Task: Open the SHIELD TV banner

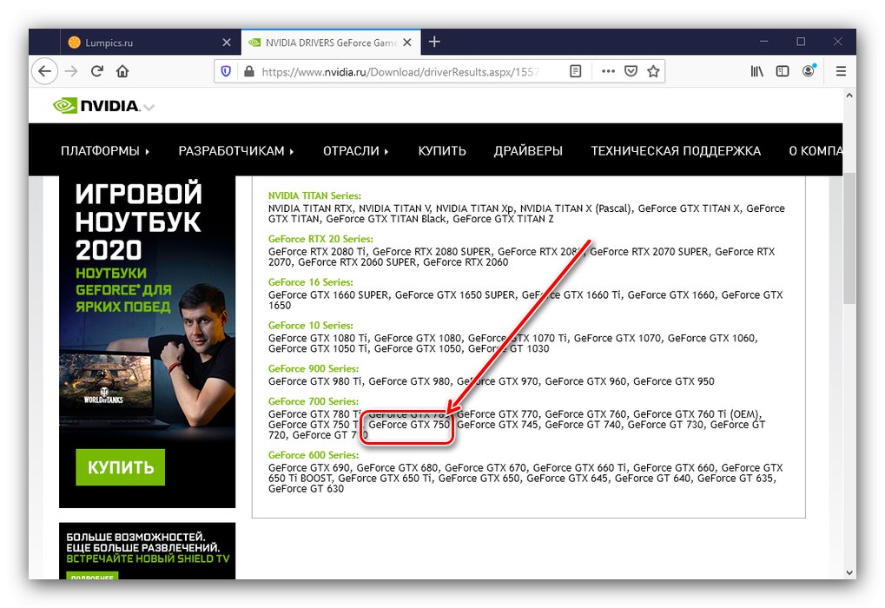Action: (x=147, y=551)
